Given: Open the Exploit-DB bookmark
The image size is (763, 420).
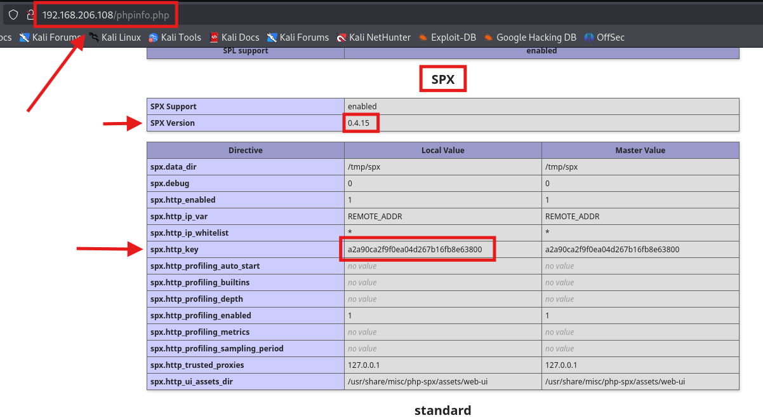Looking at the screenshot, I should pyautogui.click(x=448, y=37).
